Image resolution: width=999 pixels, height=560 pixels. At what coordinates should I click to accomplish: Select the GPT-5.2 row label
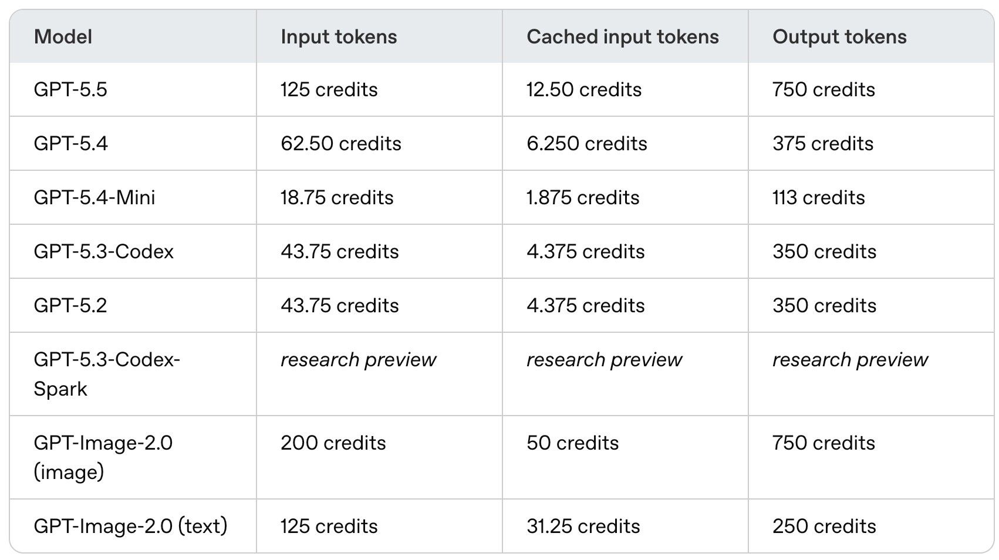pyautogui.click(x=70, y=306)
